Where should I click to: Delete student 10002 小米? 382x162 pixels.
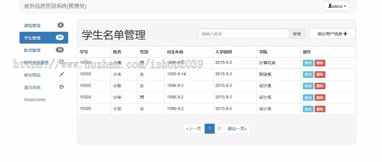coord(320,74)
